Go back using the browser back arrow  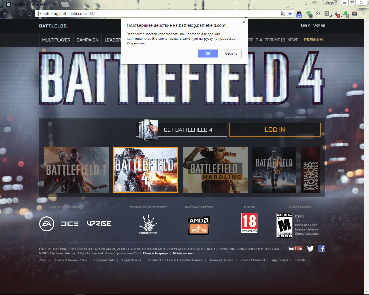5,14
